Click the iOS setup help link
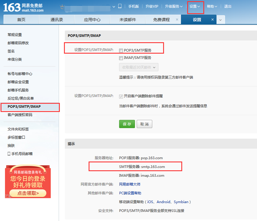Viewport: 257px width, 221px height. (150, 202)
